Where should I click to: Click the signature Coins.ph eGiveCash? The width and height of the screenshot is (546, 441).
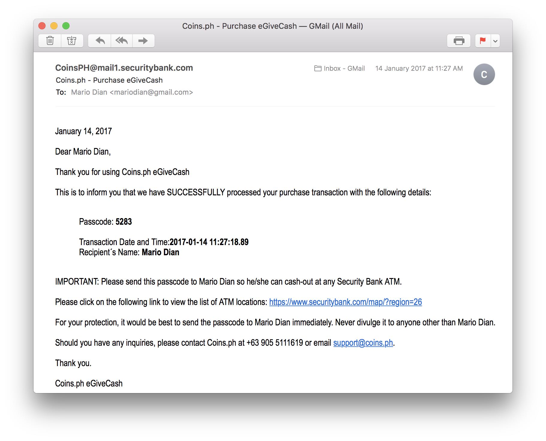(89, 383)
